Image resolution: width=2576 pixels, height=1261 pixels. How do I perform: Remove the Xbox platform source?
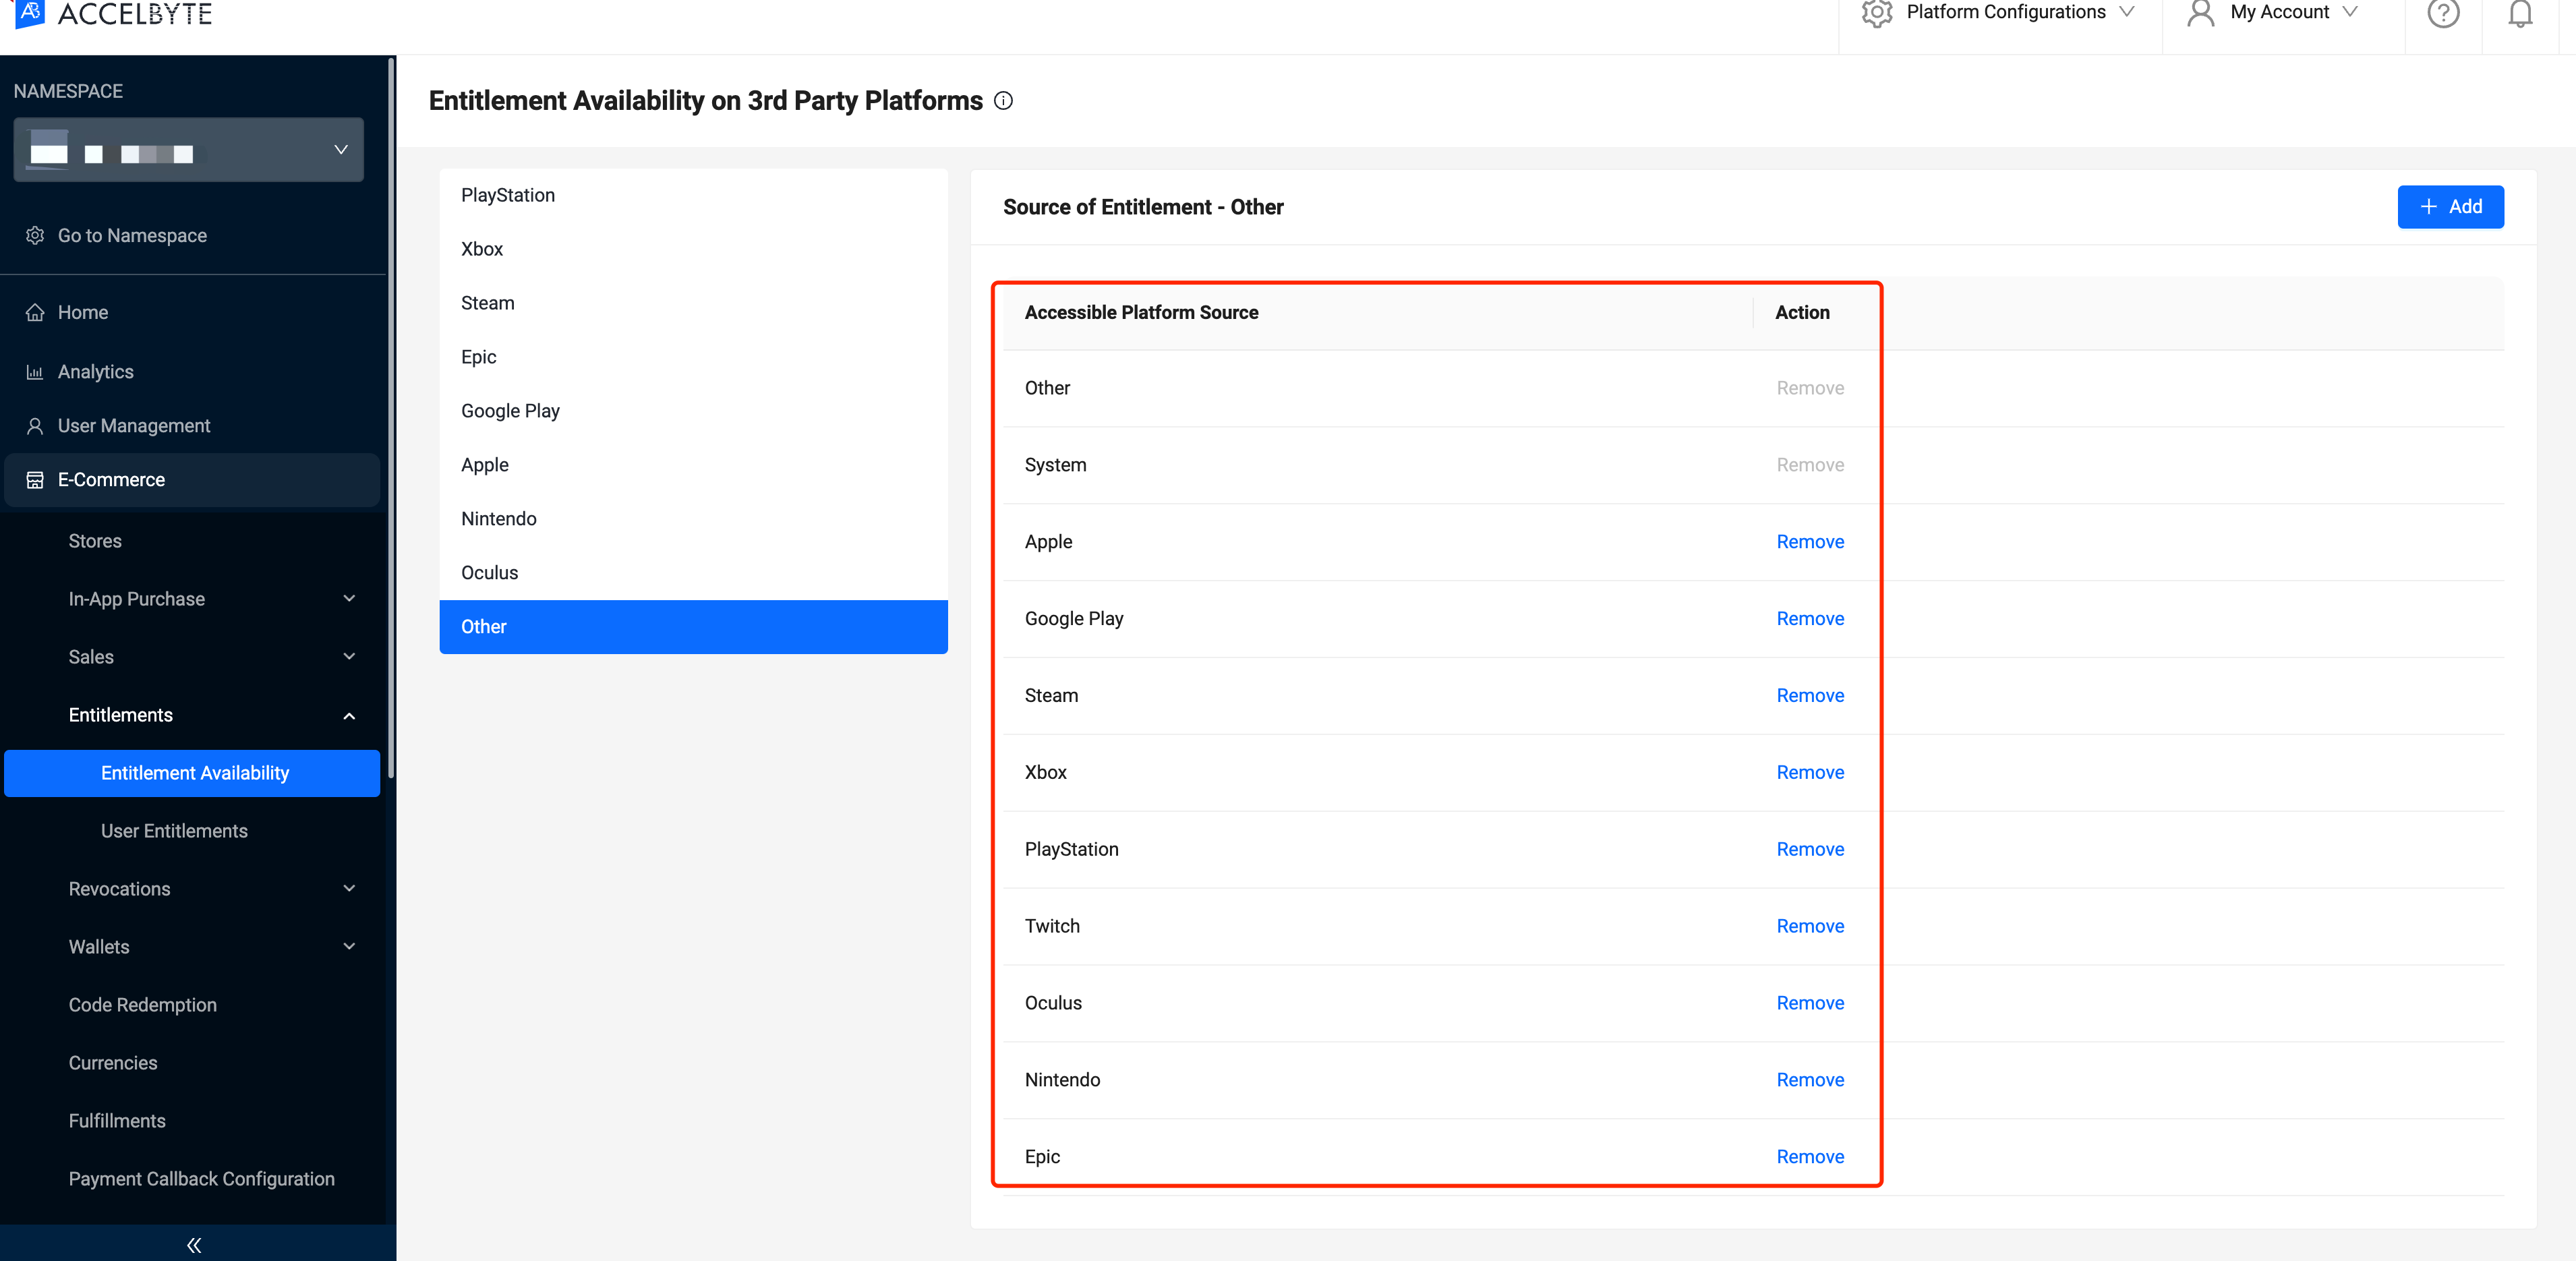[1810, 773]
